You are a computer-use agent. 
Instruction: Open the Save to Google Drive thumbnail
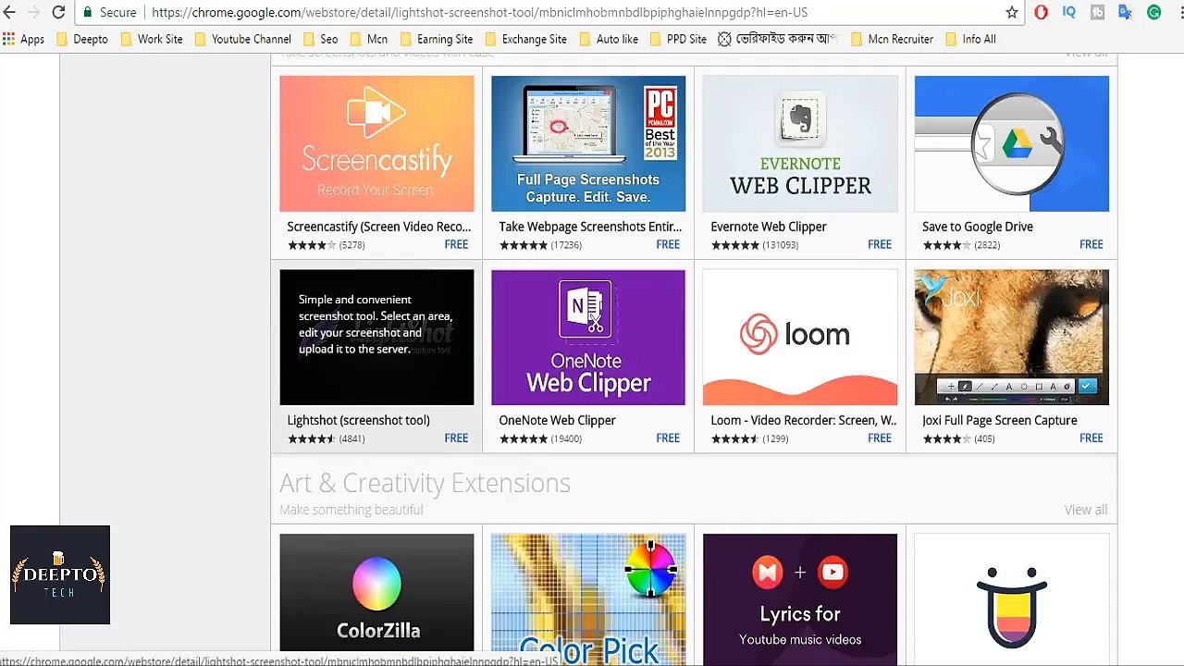tap(1012, 143)
